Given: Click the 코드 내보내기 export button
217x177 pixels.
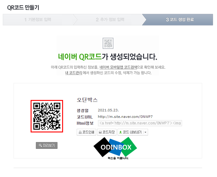Looking at the screenshot, I should pyautogui.click(x=130, y=132).
